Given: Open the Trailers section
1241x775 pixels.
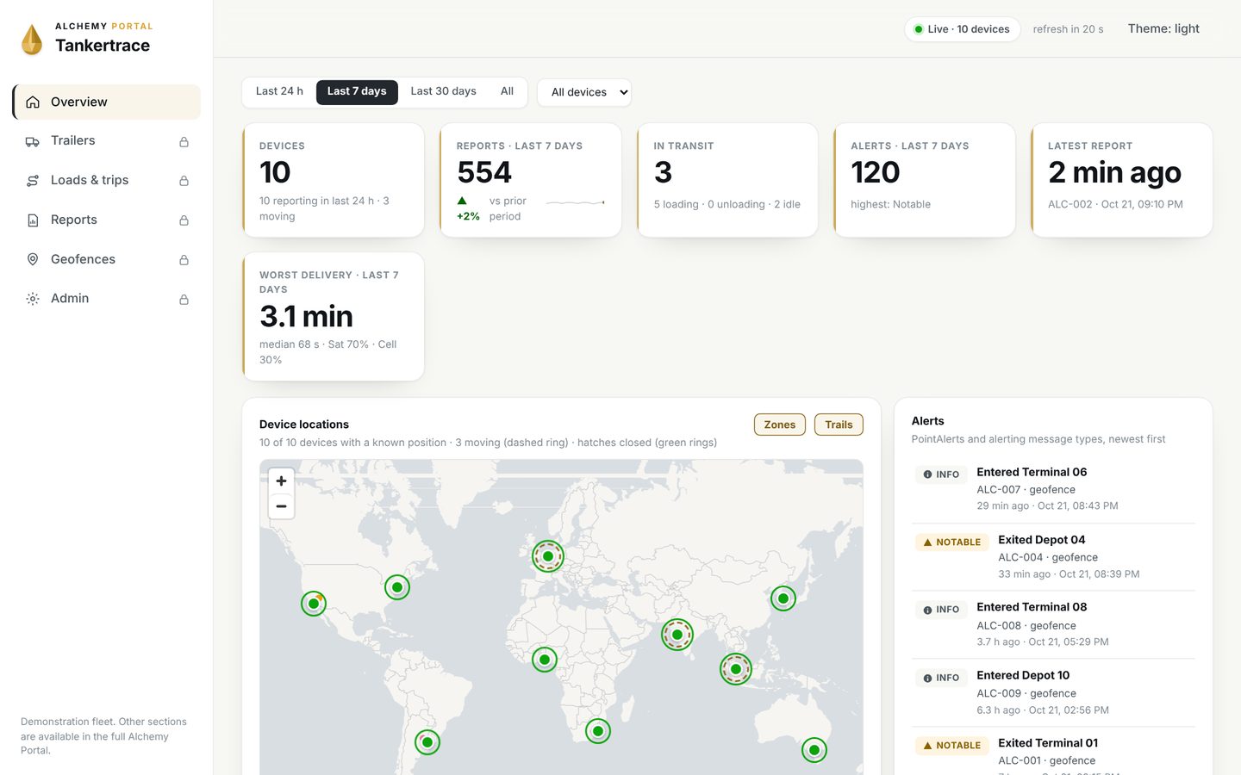Looking at the screenshot, I should [107, 141].
